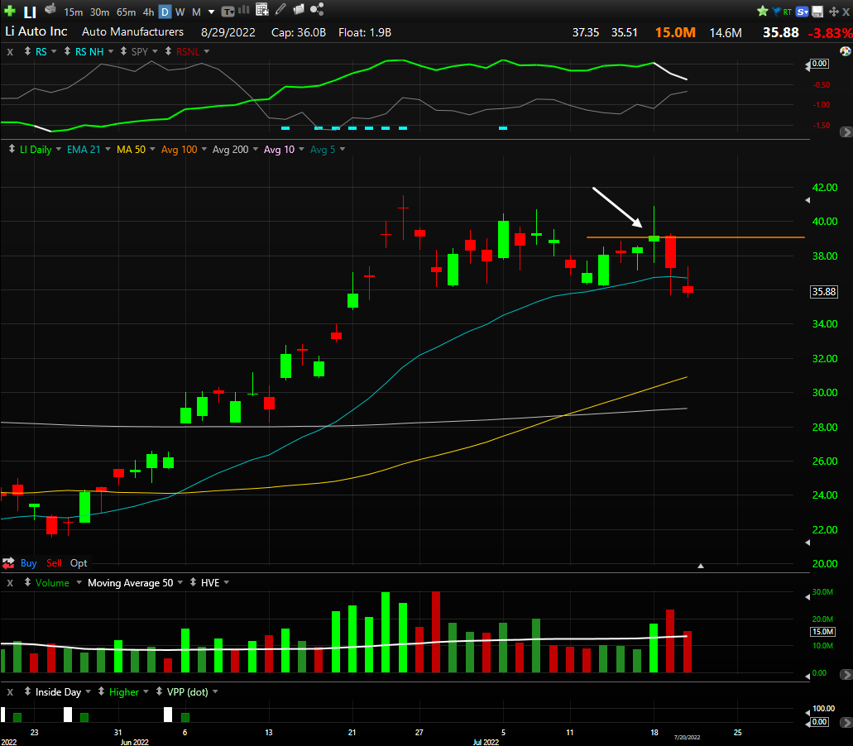Open the chart template (T) menu
This screenshot has width=853, height=746.
point(228,12)
